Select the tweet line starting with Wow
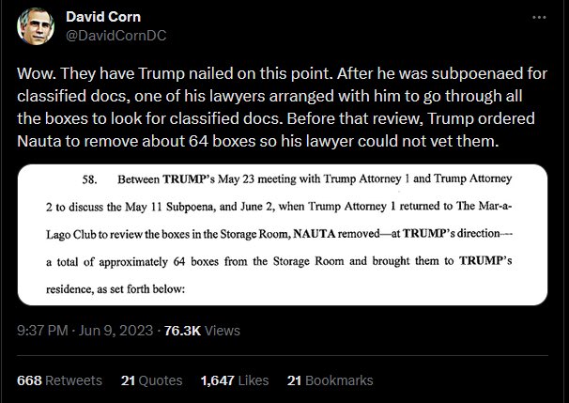 coord(282,73)
